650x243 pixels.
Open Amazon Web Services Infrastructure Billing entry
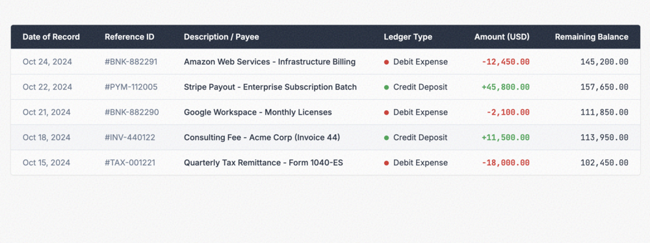point(270,62)
